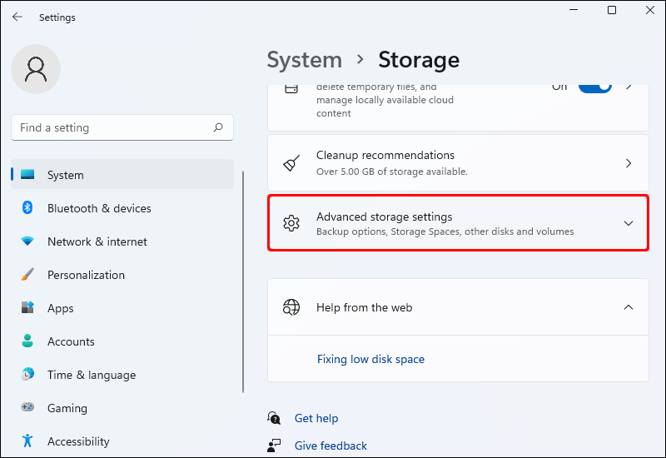Click the Bluetooth & devices icon

coord(27,208)
